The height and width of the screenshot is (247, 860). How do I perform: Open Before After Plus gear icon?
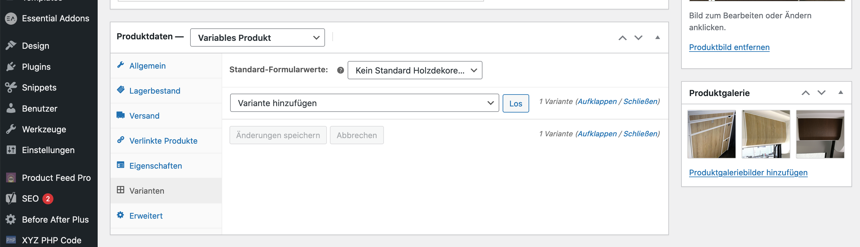[x=11, y=219]
